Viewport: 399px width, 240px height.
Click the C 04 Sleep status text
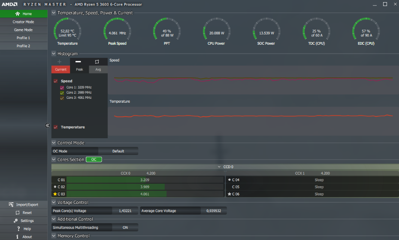pos(319,180)
